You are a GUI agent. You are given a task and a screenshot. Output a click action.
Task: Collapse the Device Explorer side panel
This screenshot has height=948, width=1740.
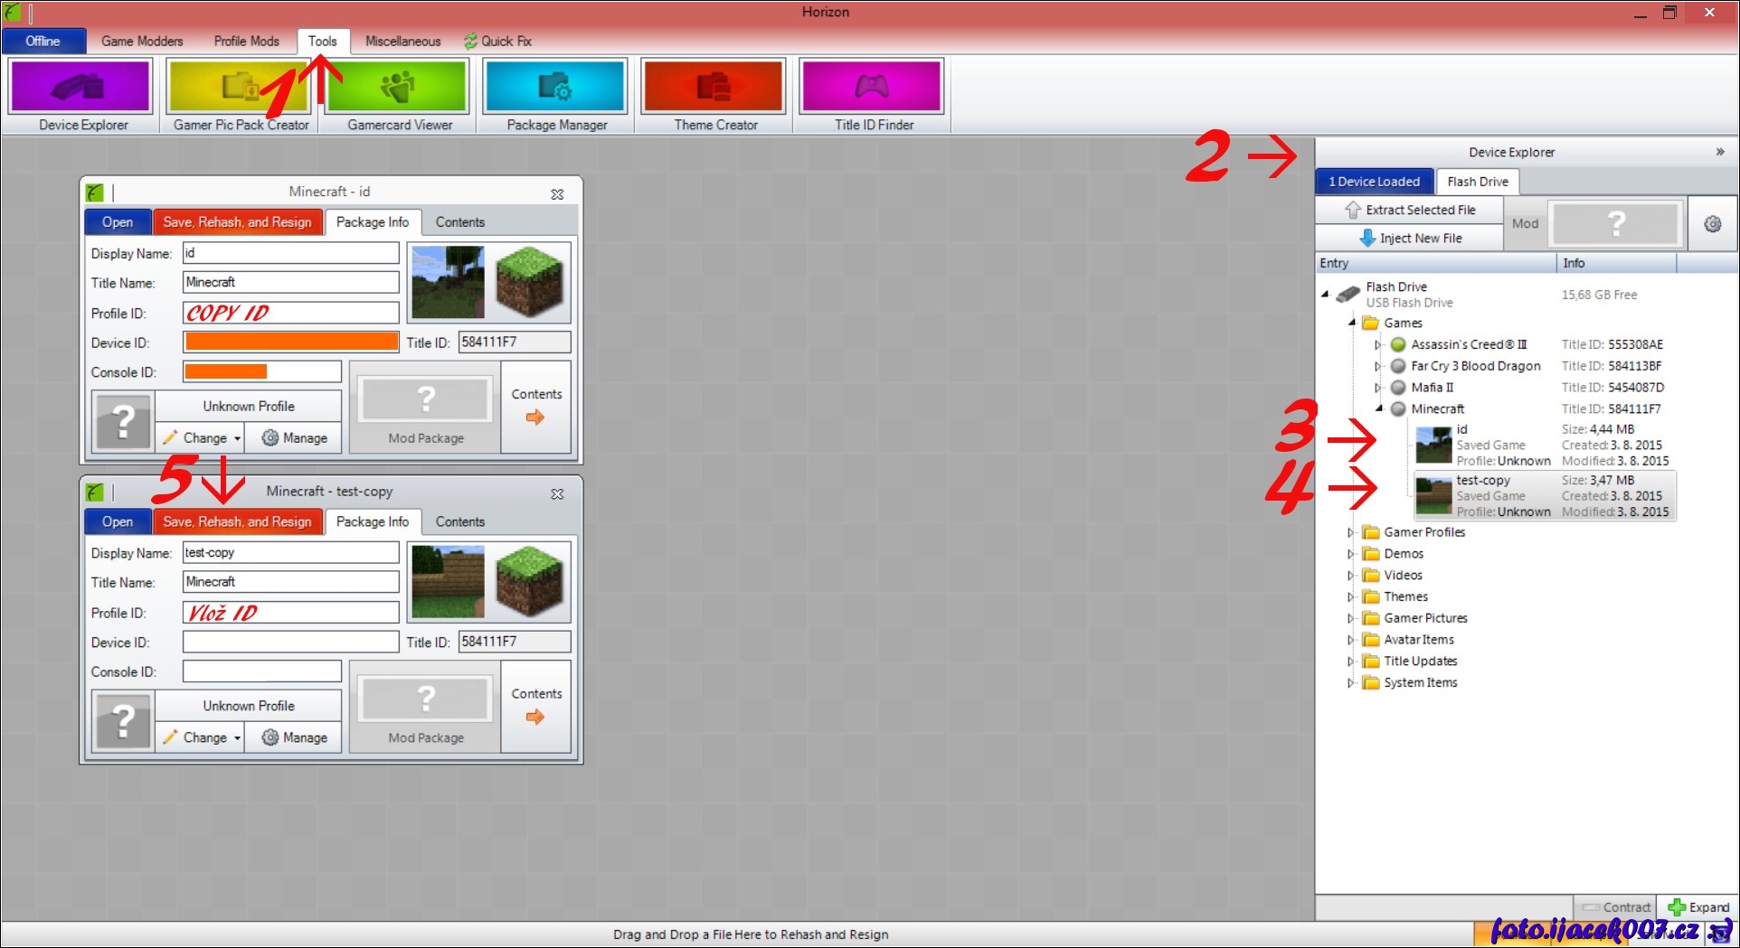click(x=1719, y=152)
